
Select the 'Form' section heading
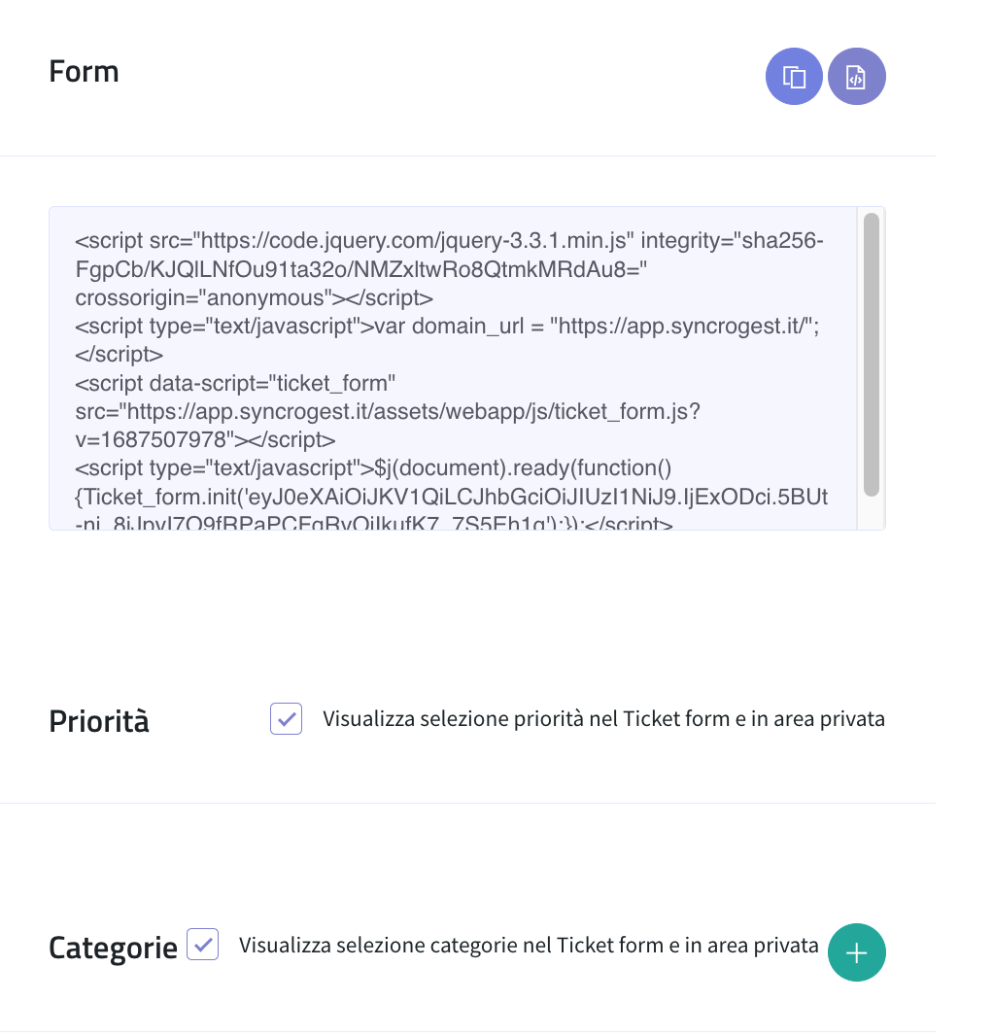pyautogui.click(x=84, y=71)
